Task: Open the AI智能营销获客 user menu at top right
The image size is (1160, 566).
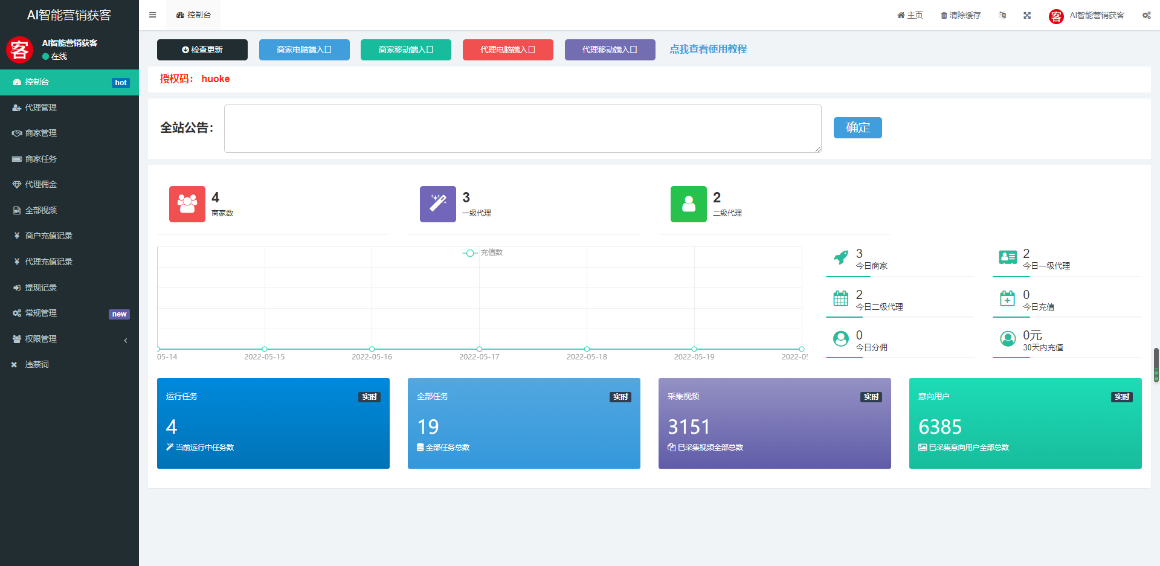Action: pyautogui.click(x=1087, y=16)
